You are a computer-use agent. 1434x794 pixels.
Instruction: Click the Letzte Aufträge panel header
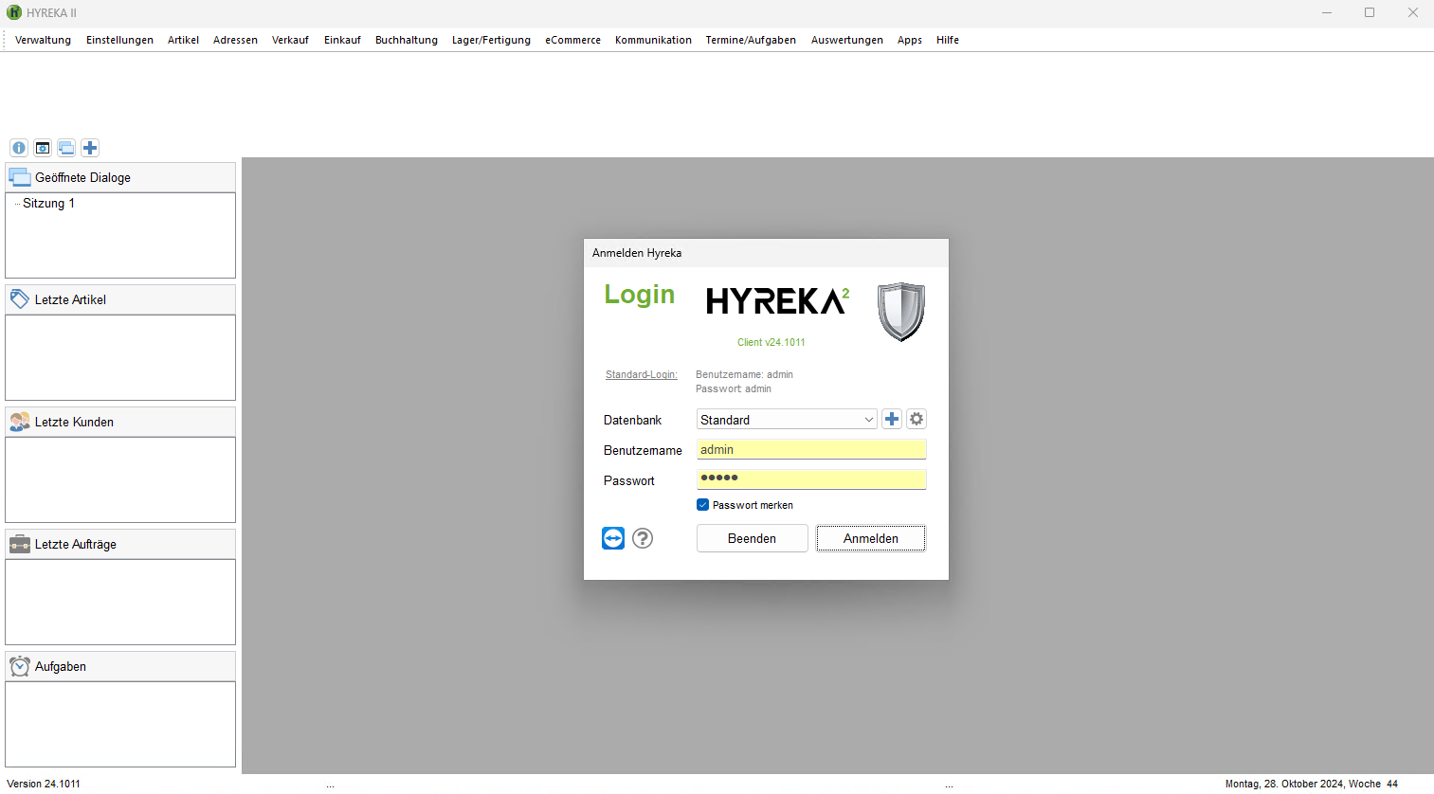coord(120,544)
